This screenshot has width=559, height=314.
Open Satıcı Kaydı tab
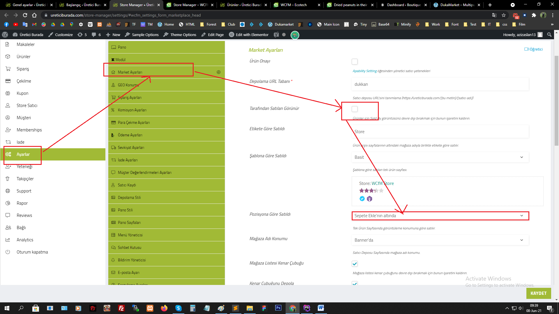[167, 185]
